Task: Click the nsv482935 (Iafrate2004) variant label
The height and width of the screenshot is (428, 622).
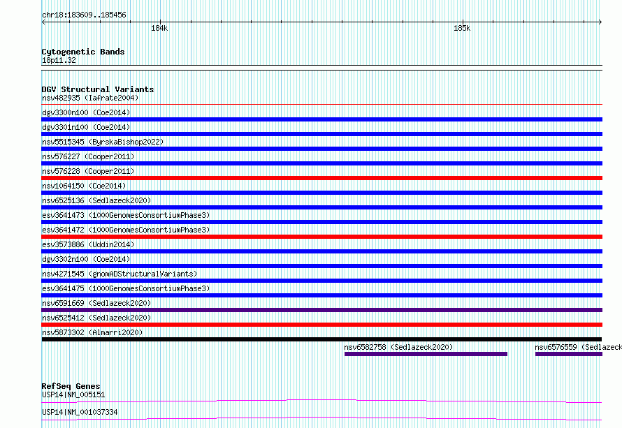Action: click(90, 98)
